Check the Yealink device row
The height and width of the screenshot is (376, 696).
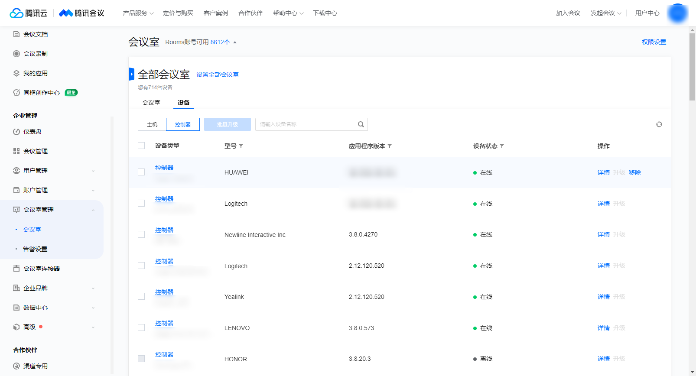pos(141,296)
